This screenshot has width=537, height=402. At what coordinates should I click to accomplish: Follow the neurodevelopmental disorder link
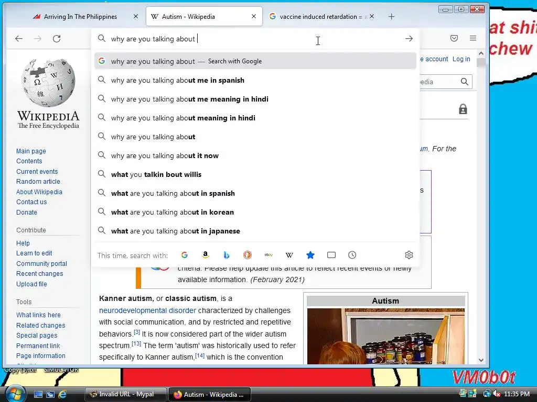pos(147,310)
